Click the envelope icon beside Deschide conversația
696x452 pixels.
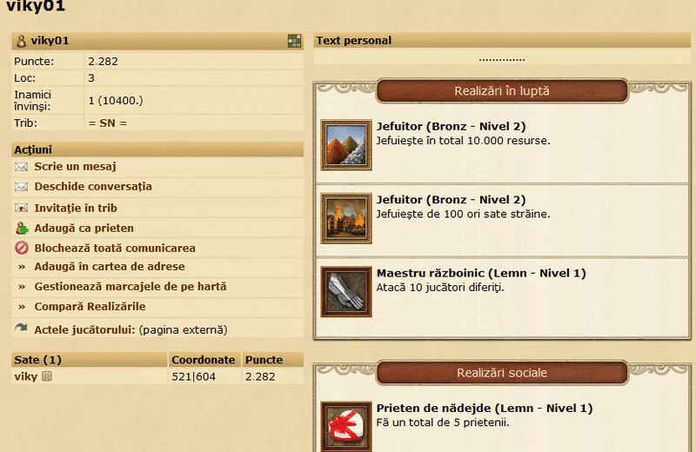[x=21, y=187]
